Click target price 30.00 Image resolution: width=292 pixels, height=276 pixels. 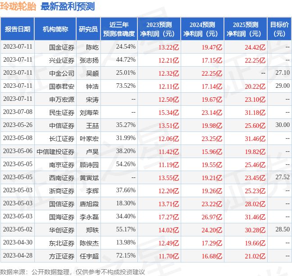click(x=283, y=125)
